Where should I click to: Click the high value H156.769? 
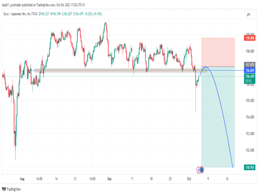coord(56,14)
